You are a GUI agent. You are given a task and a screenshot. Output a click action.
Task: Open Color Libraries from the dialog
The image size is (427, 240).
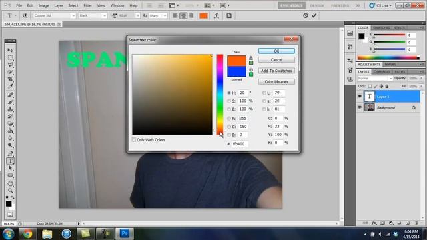pos(276,81)
